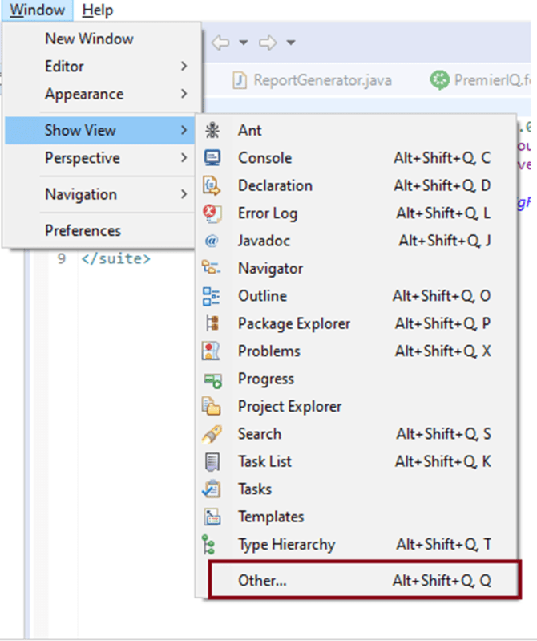The image size is (537, 641).
Task: Click the Outline view icon
Action: [x=212, y=296]
